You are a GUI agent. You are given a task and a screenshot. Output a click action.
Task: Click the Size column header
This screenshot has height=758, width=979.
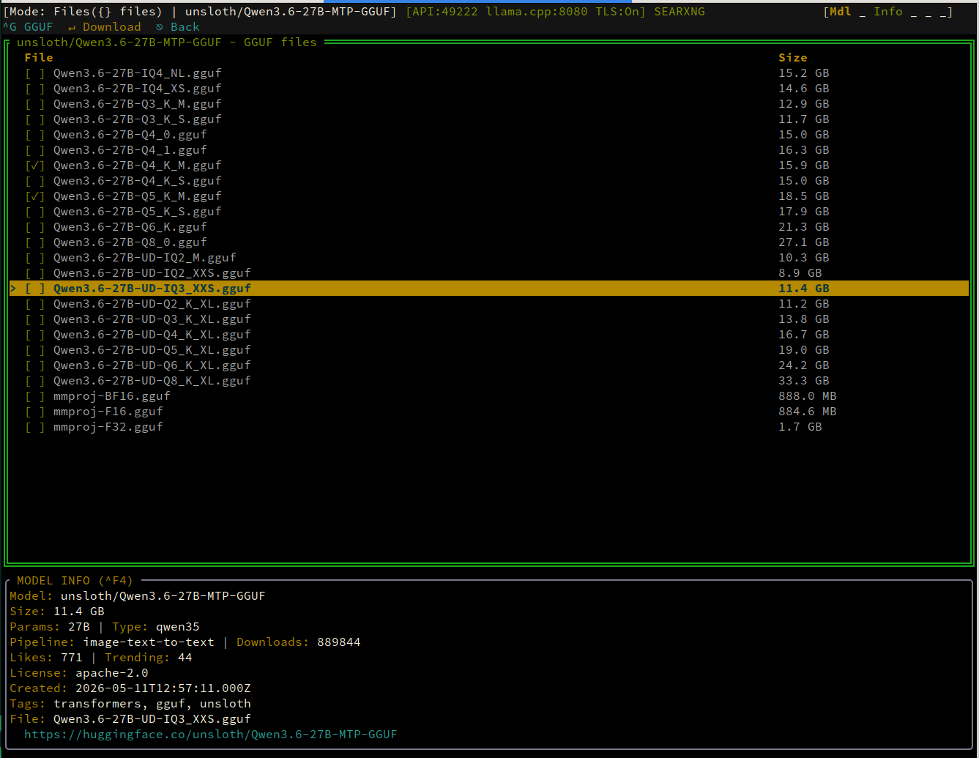793,58
